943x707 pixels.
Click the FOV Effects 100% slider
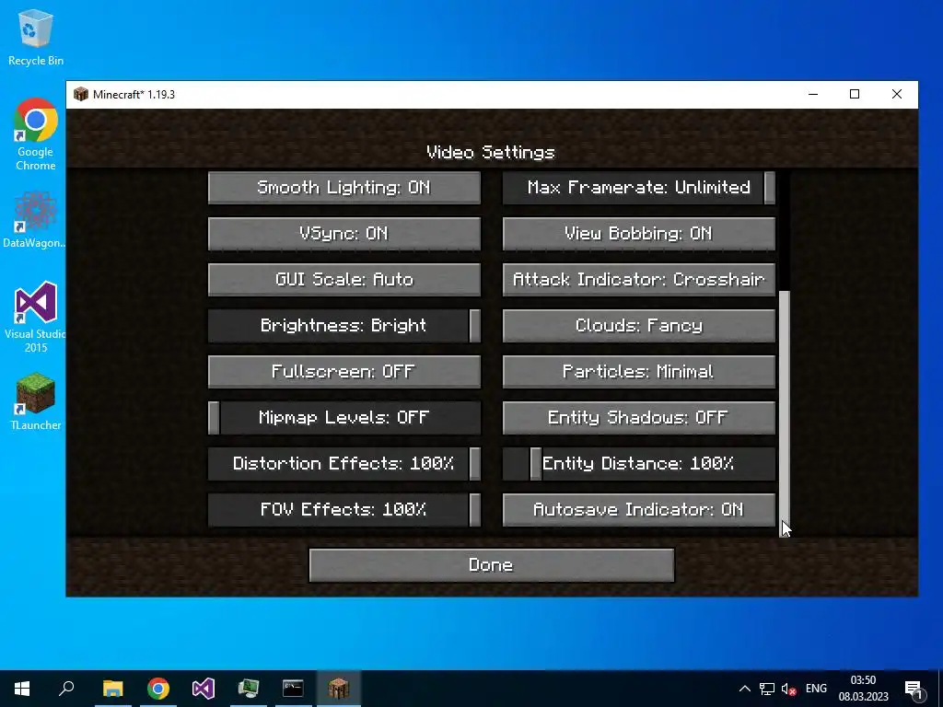[344, 510]
